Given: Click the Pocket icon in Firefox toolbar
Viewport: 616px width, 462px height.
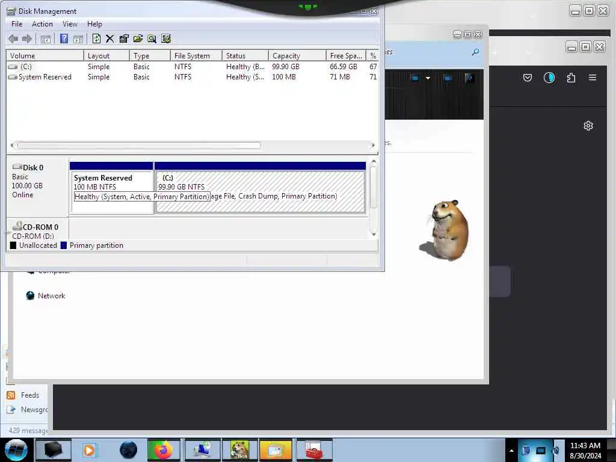Looking at the screenshot, I should (x=527, y=78).
